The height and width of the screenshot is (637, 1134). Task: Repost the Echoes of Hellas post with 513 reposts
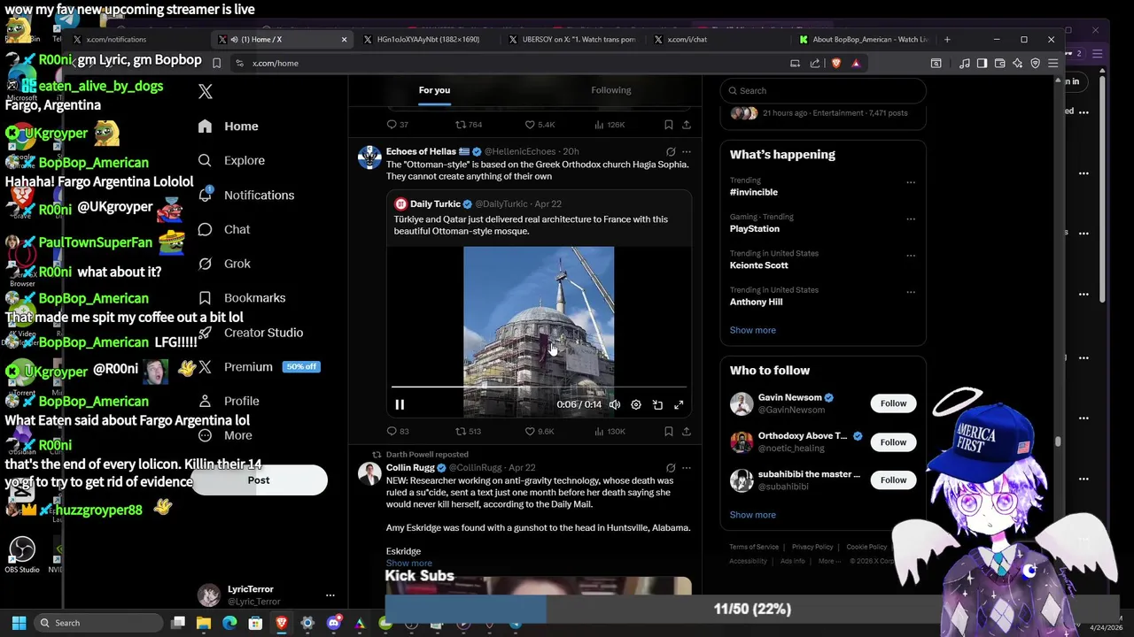click(x=468, y=431)
